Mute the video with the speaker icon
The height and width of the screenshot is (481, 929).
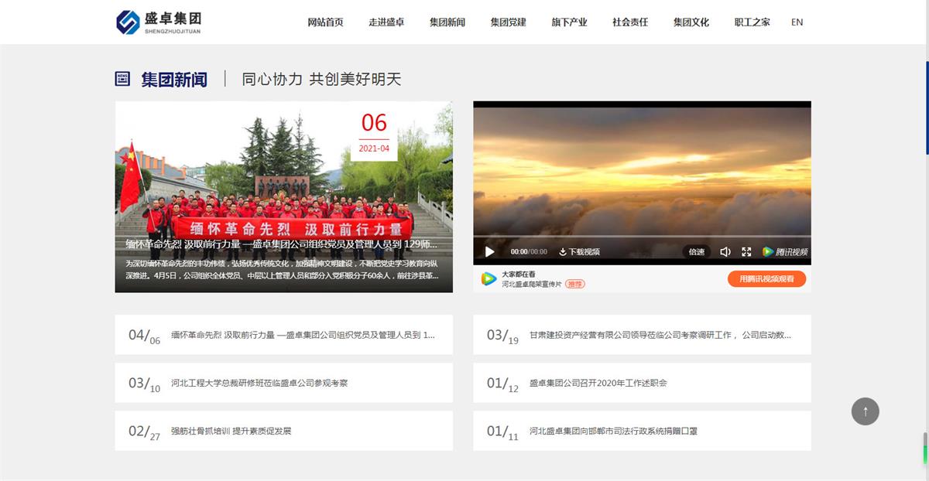pos(725,251)
